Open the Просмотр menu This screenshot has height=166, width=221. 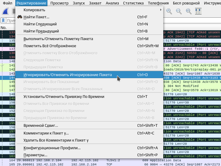59,3
